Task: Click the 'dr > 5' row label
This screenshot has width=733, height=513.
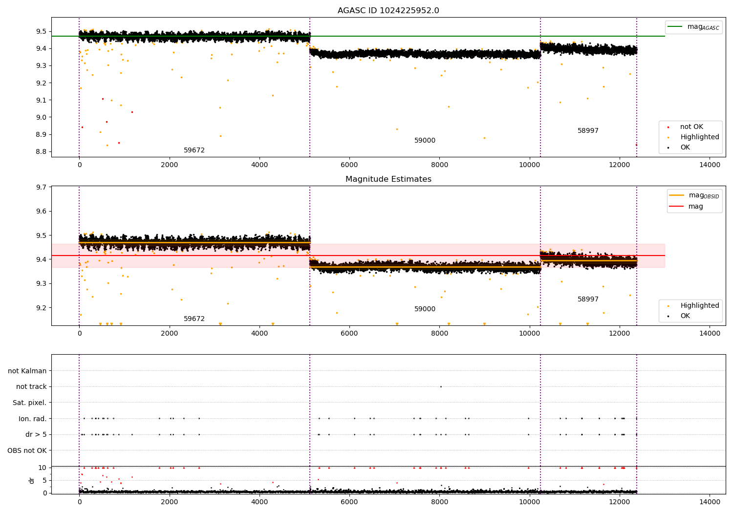Action: (36, 435)
